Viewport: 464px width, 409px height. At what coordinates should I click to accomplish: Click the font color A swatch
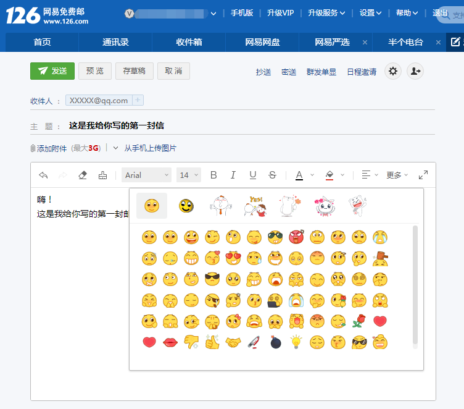[x=299, y=175]
